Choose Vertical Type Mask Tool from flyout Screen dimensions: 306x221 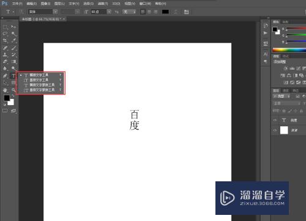pos(41,90)
